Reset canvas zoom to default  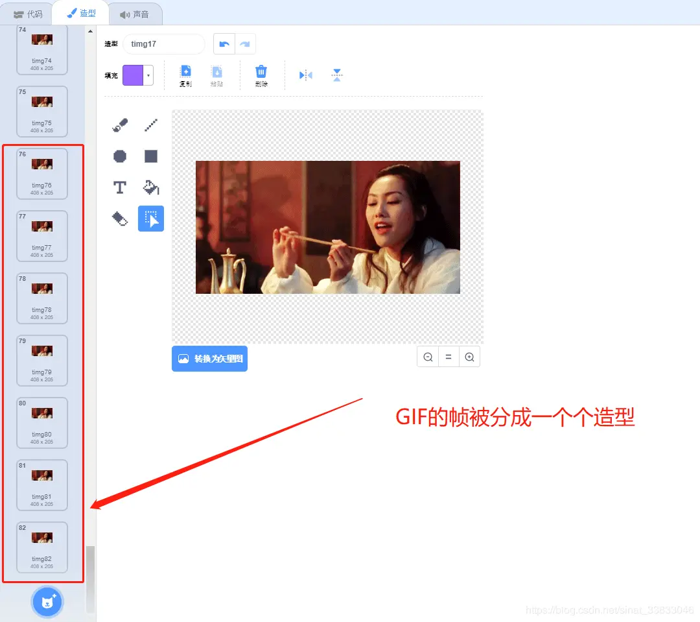(x=449, y=357)
